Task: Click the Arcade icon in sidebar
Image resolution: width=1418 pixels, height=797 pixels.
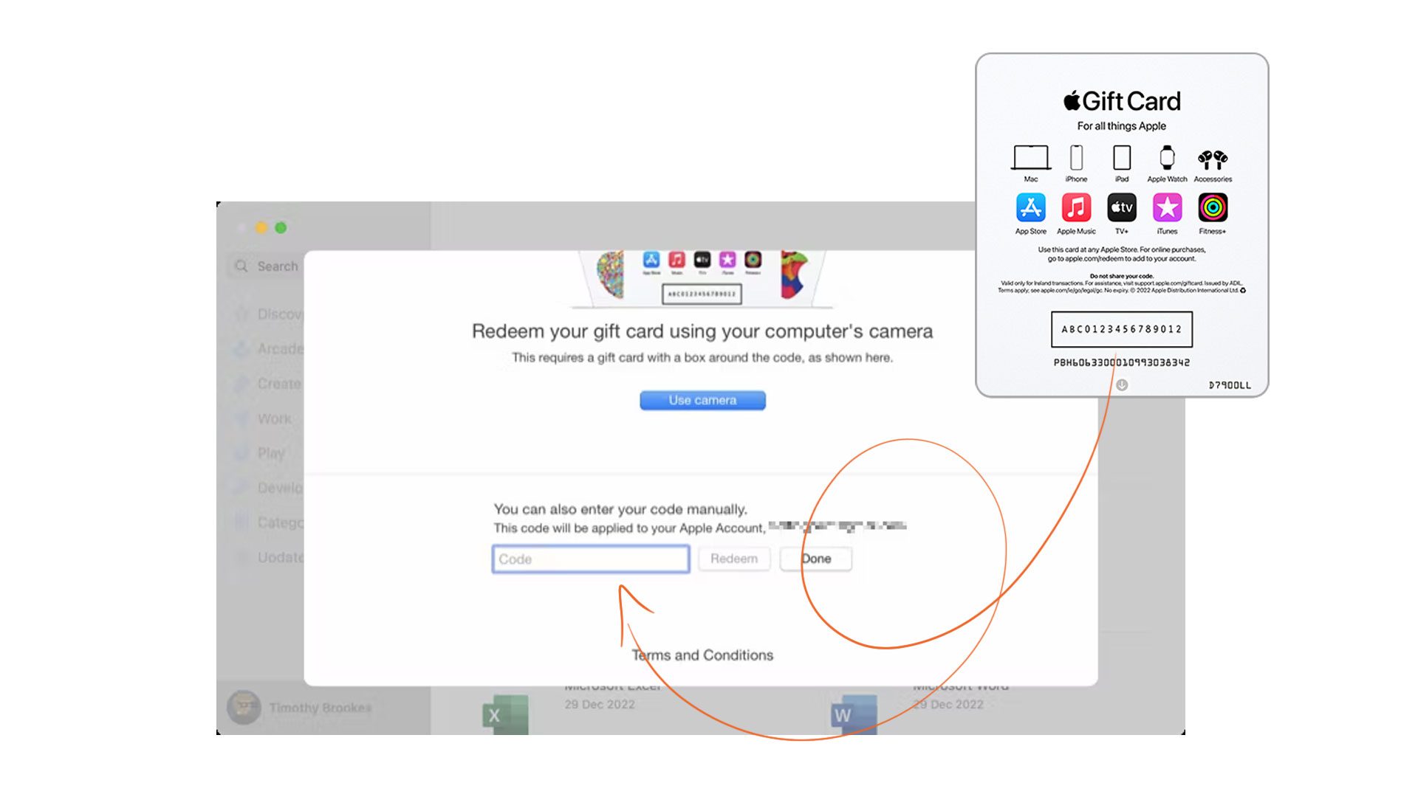Action: 242,349
